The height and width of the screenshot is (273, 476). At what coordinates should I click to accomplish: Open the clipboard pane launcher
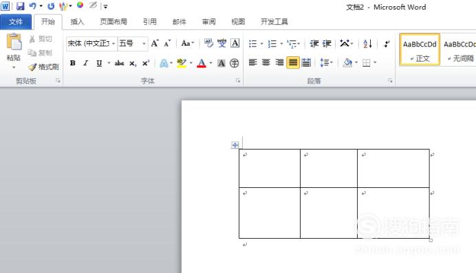point(58,80)
